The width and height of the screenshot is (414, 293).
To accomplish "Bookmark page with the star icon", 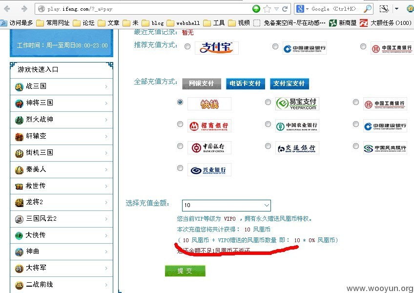I will 267,9.
